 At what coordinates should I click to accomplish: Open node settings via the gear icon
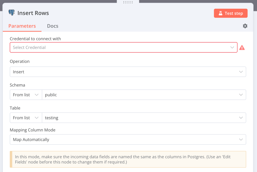click(245, 26)
